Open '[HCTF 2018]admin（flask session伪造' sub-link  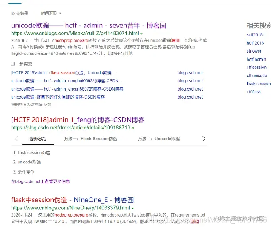click(x=63, y=73)
